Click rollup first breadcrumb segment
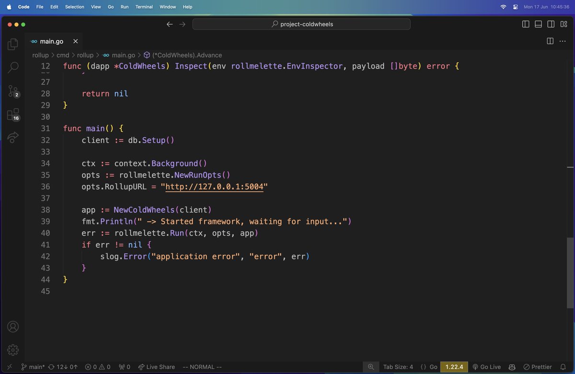The image size is (575, 374). tap(40, 55)
